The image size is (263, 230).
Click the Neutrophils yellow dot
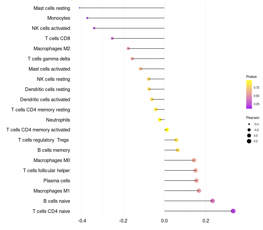point(160,120)
